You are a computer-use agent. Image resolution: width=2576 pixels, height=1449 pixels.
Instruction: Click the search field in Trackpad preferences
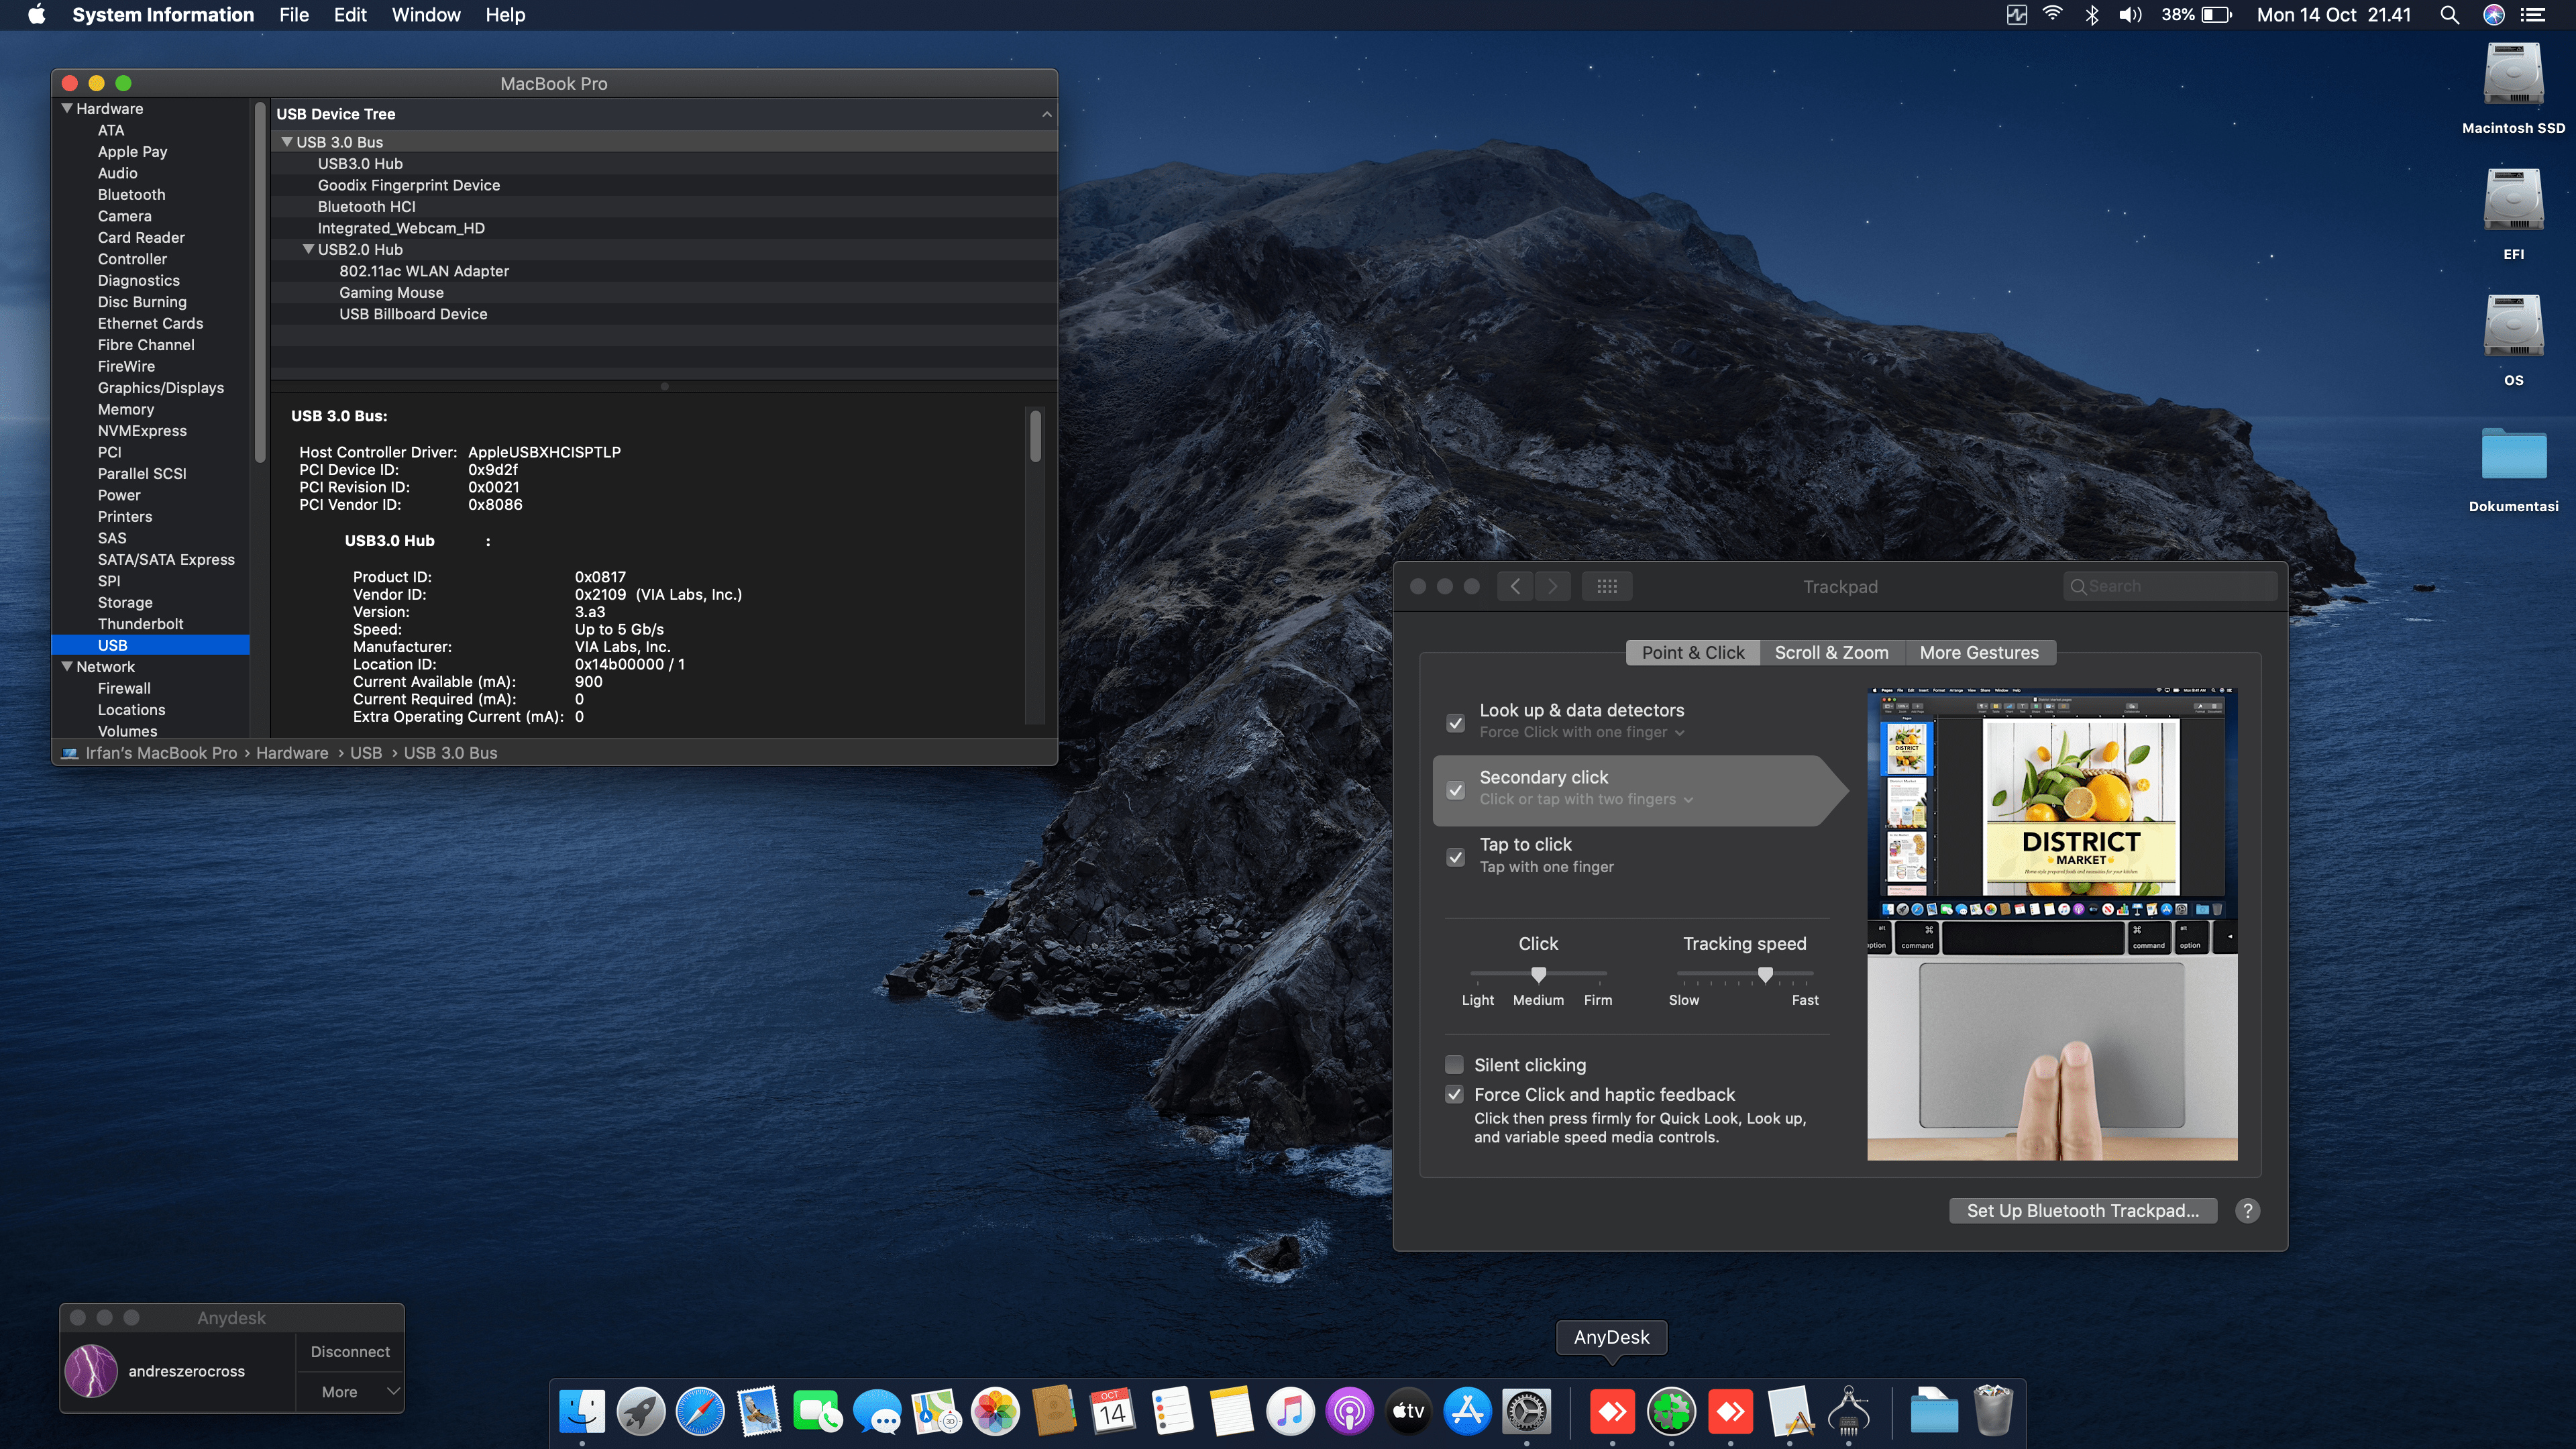pyautogui.click(x=2169, y=585)
